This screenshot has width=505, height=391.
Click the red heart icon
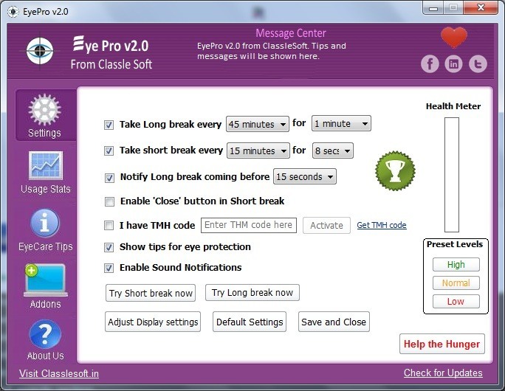pos(454,38)
